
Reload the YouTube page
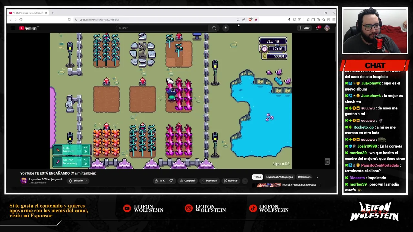21,20
